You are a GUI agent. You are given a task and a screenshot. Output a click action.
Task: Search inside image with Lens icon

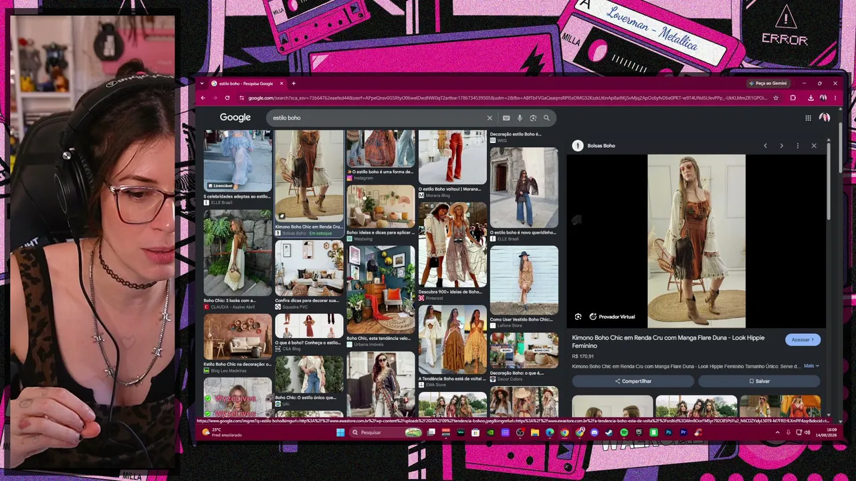578,317
